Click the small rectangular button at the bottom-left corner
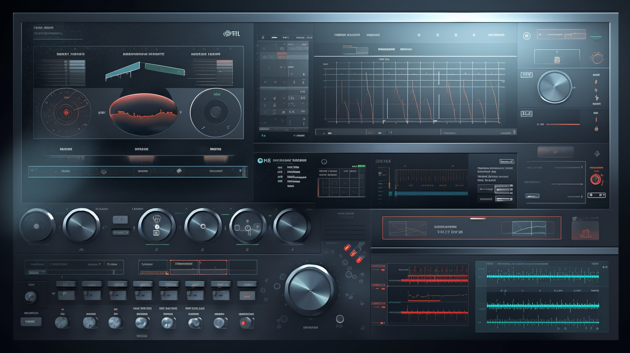Screen dimensions: 630x353 [31, 321]
